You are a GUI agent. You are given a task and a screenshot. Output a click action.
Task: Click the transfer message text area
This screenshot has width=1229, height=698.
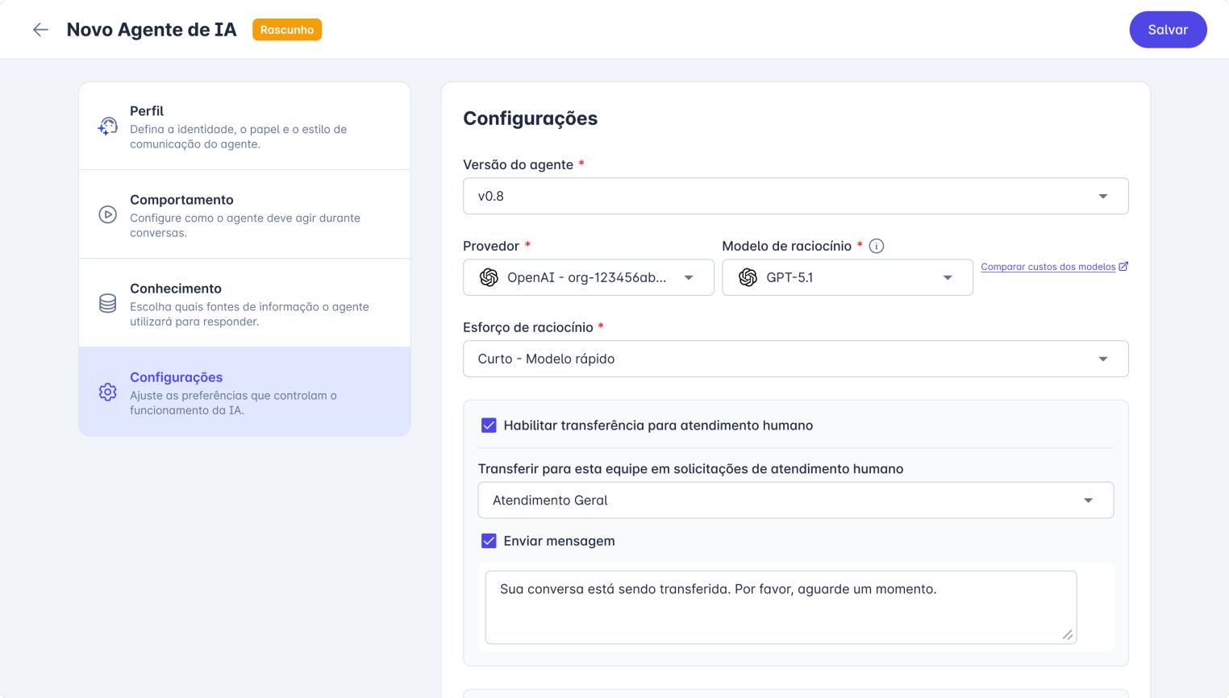(780, 607)
